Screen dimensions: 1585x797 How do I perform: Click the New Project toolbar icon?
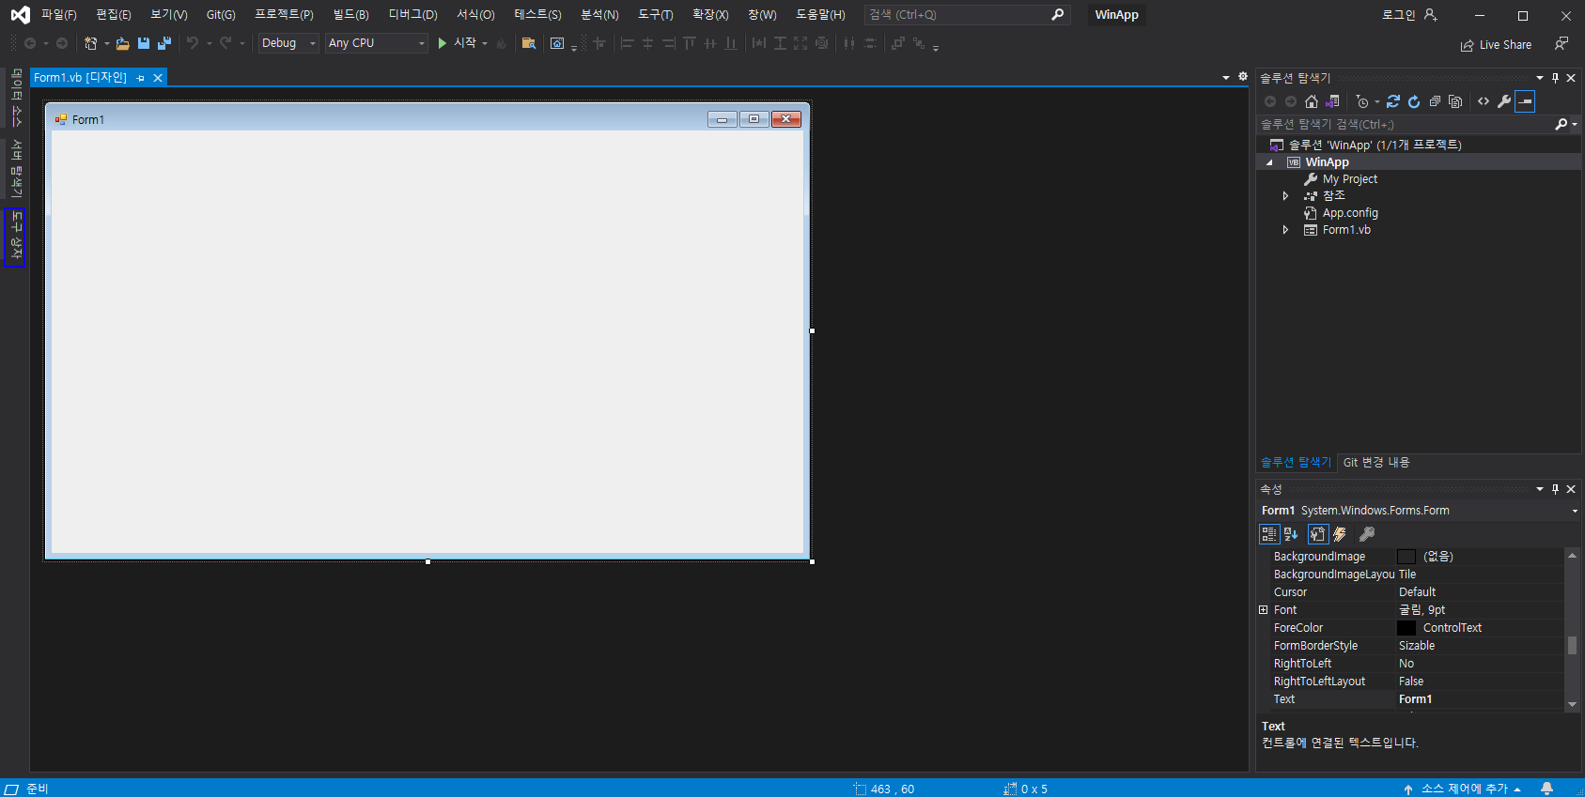tap(90, 43)
